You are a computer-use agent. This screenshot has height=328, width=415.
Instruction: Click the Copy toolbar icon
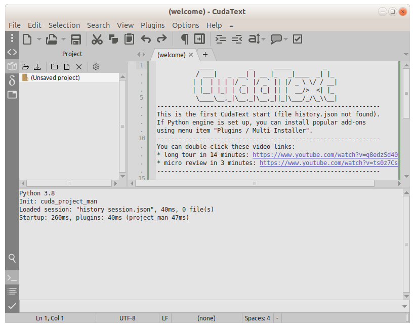coord(113,39)
